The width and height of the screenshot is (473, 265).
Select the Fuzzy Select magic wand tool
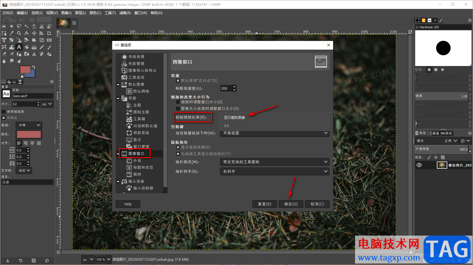pyautogui.click(x=27, y=26)
